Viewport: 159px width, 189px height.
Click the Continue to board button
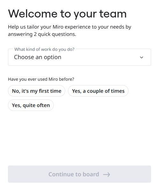coord(79,174)
